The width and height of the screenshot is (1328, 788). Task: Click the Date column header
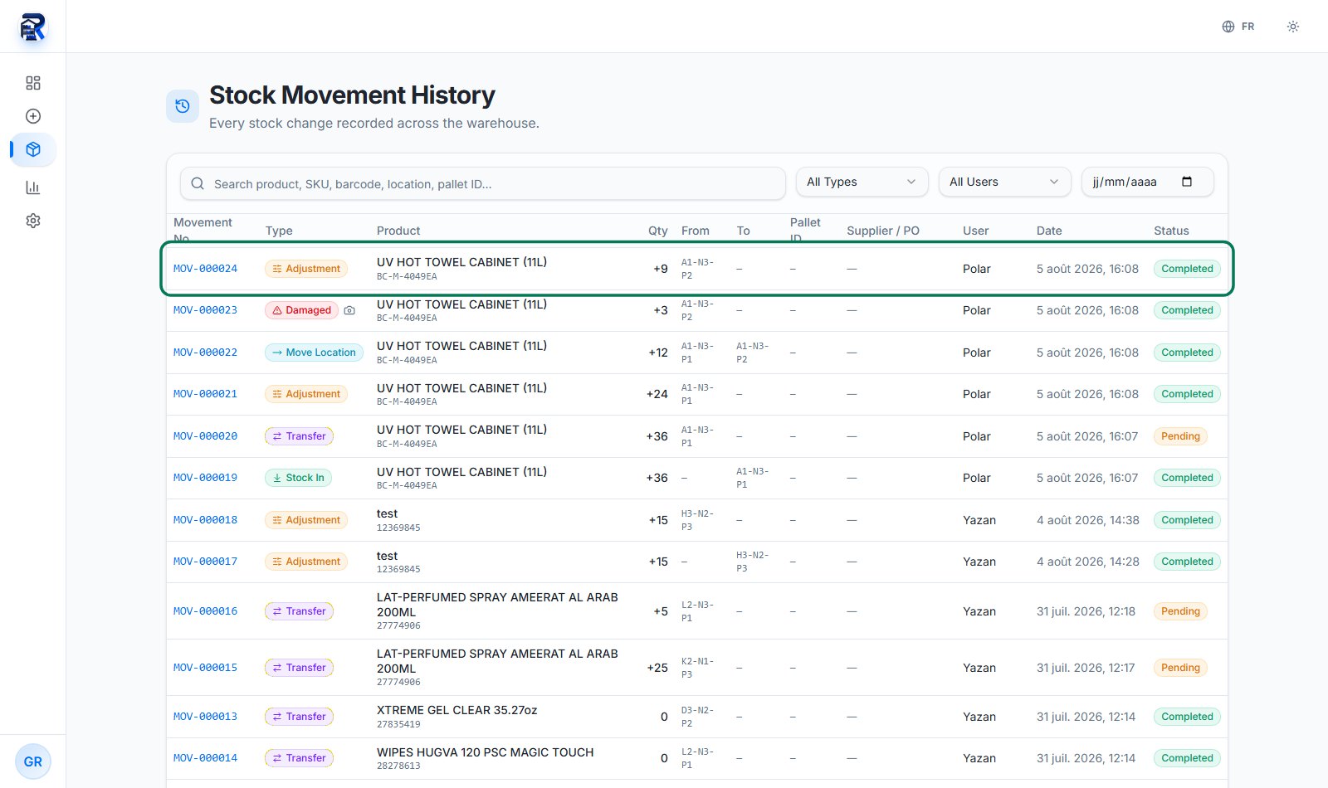point(1049,231)
